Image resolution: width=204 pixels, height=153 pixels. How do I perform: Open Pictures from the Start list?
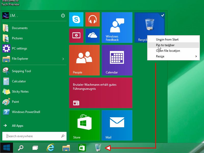pos(34,38)
